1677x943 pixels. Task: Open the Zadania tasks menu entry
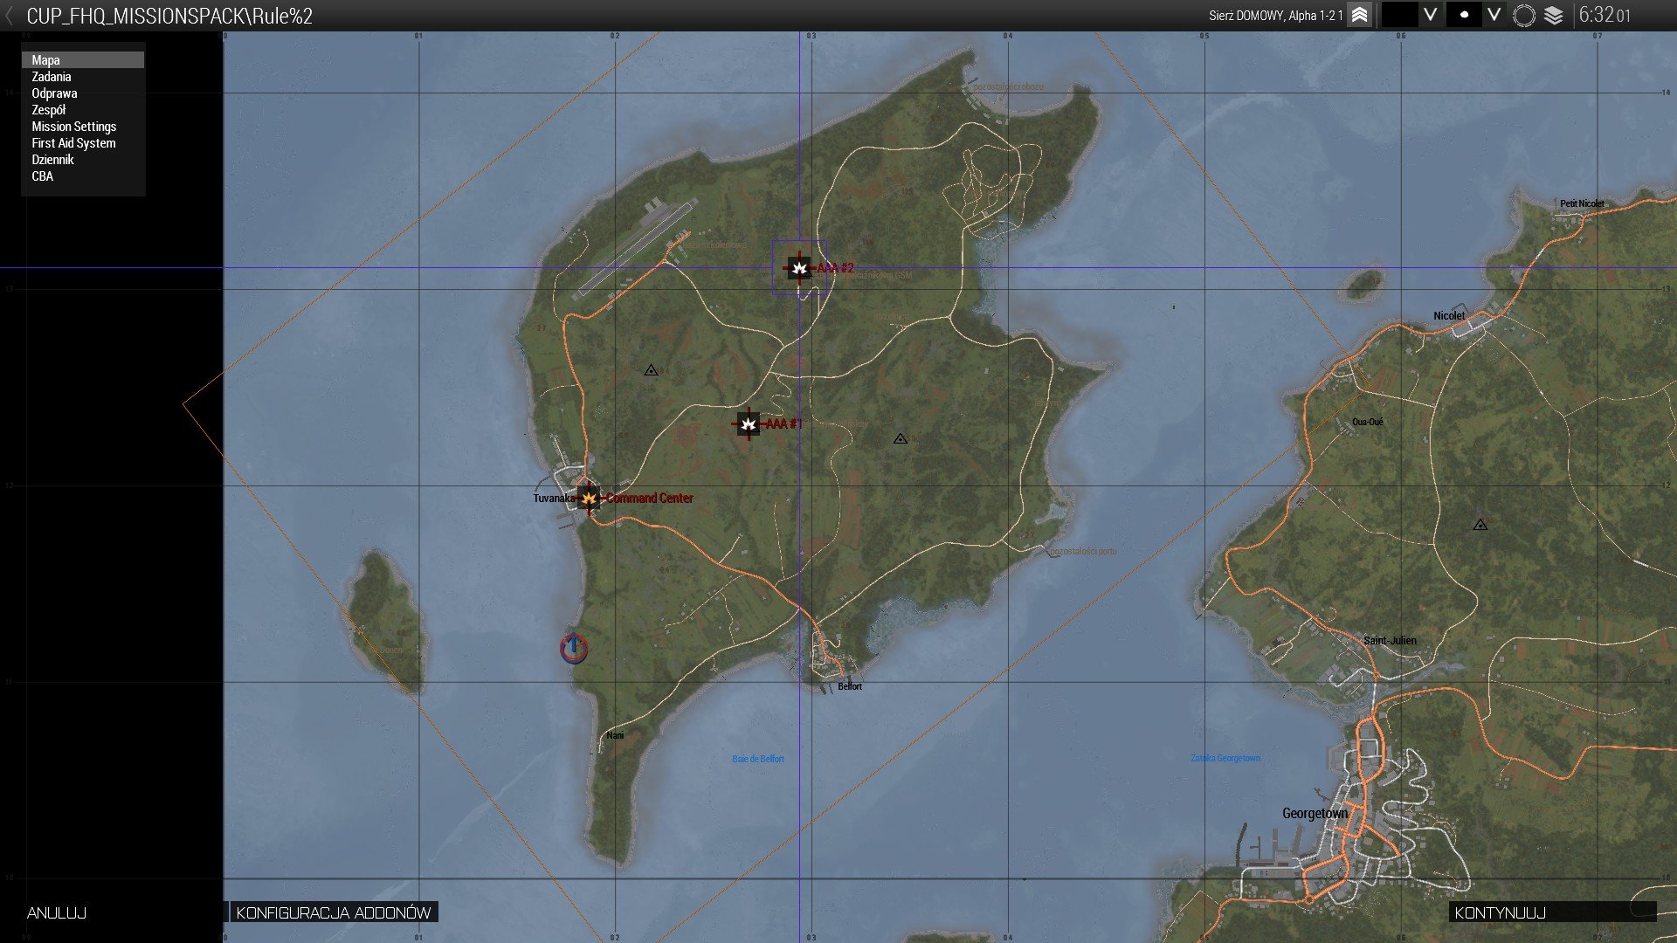click(52, 77)
